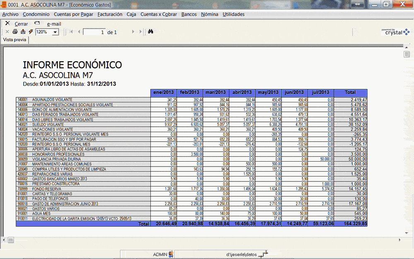The width and height of the screenshot is (414, 259).
Task: Click the feb/2013 column header
Action: click(x=190, y=92)
